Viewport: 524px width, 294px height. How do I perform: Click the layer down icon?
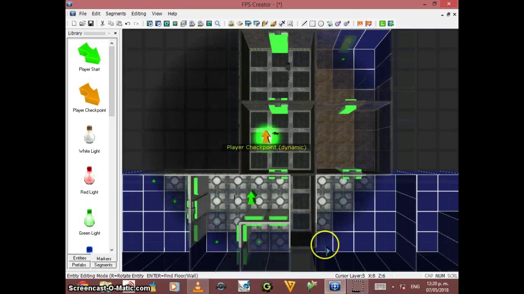point(201,24)
